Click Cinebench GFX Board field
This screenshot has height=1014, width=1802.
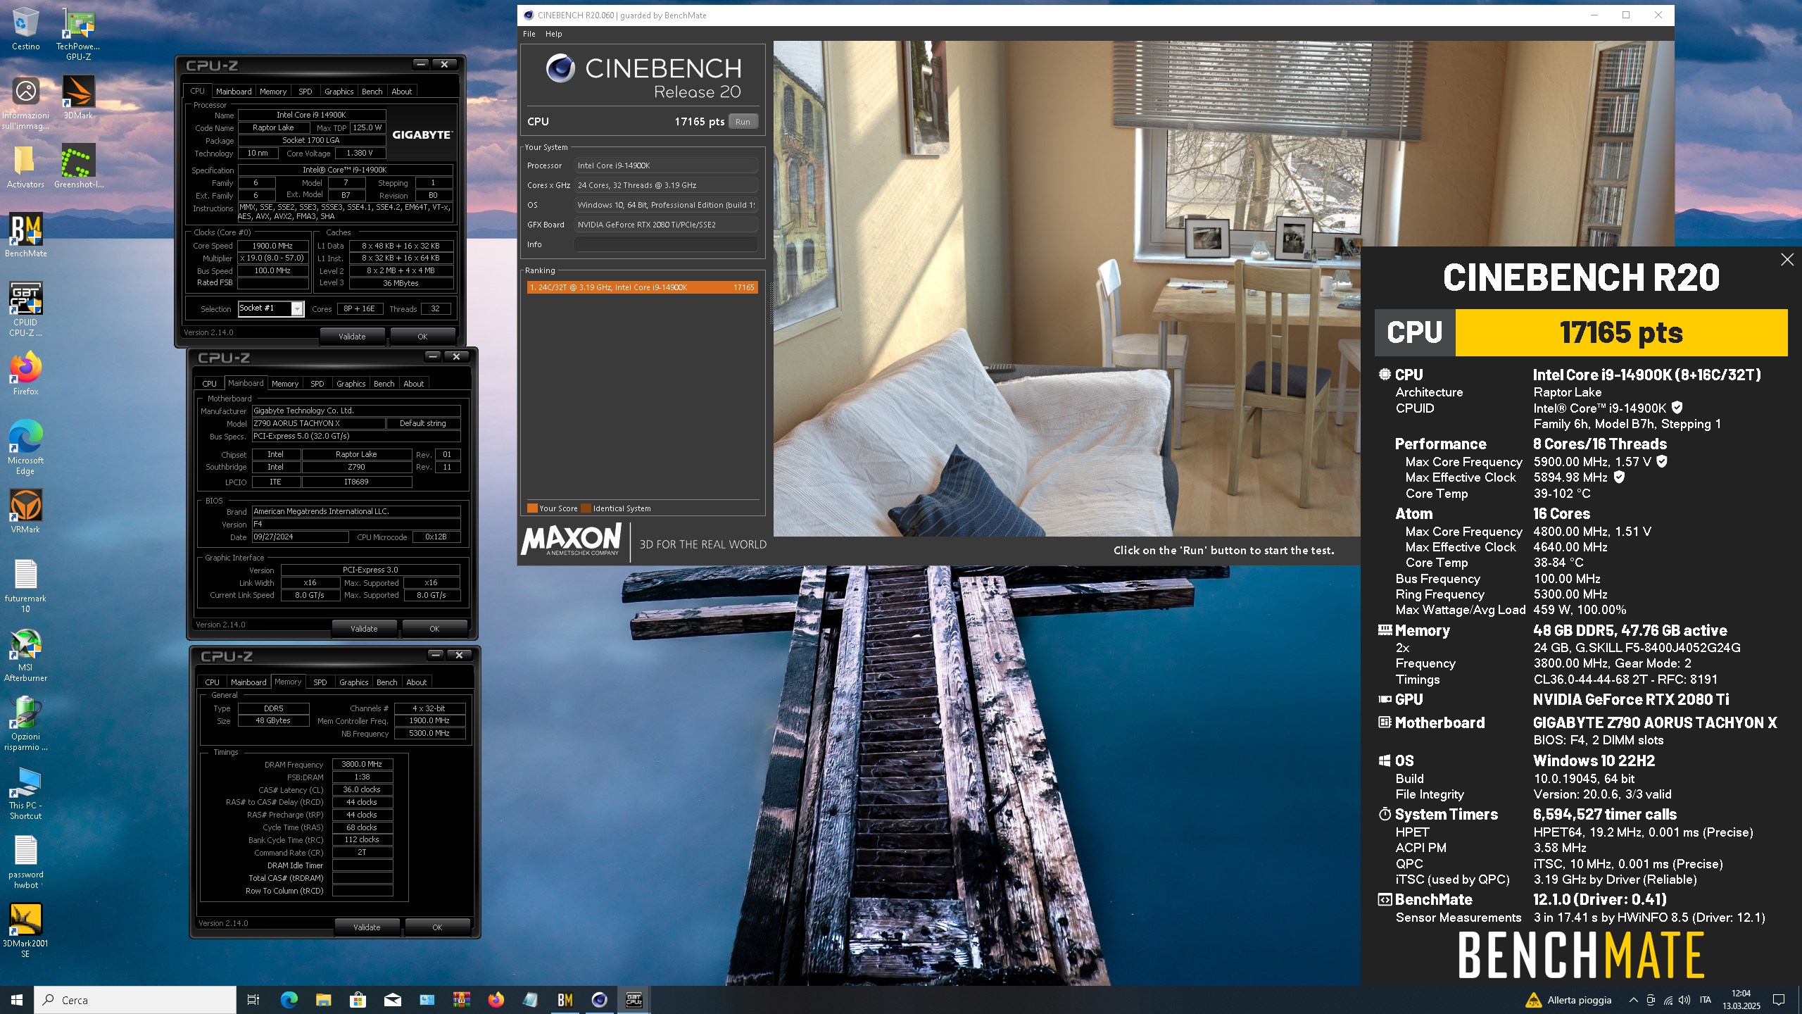coord(666,225)
